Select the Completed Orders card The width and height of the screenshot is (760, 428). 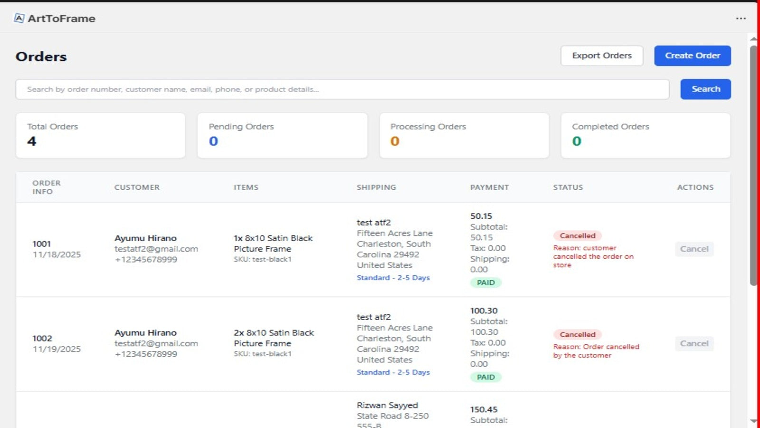click(x=646, y=136)
